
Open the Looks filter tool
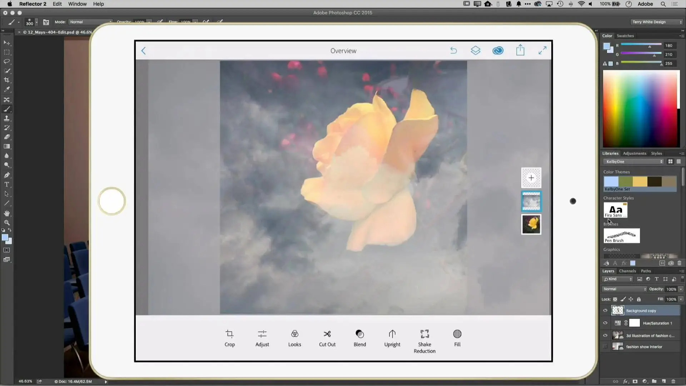(294, 338)
